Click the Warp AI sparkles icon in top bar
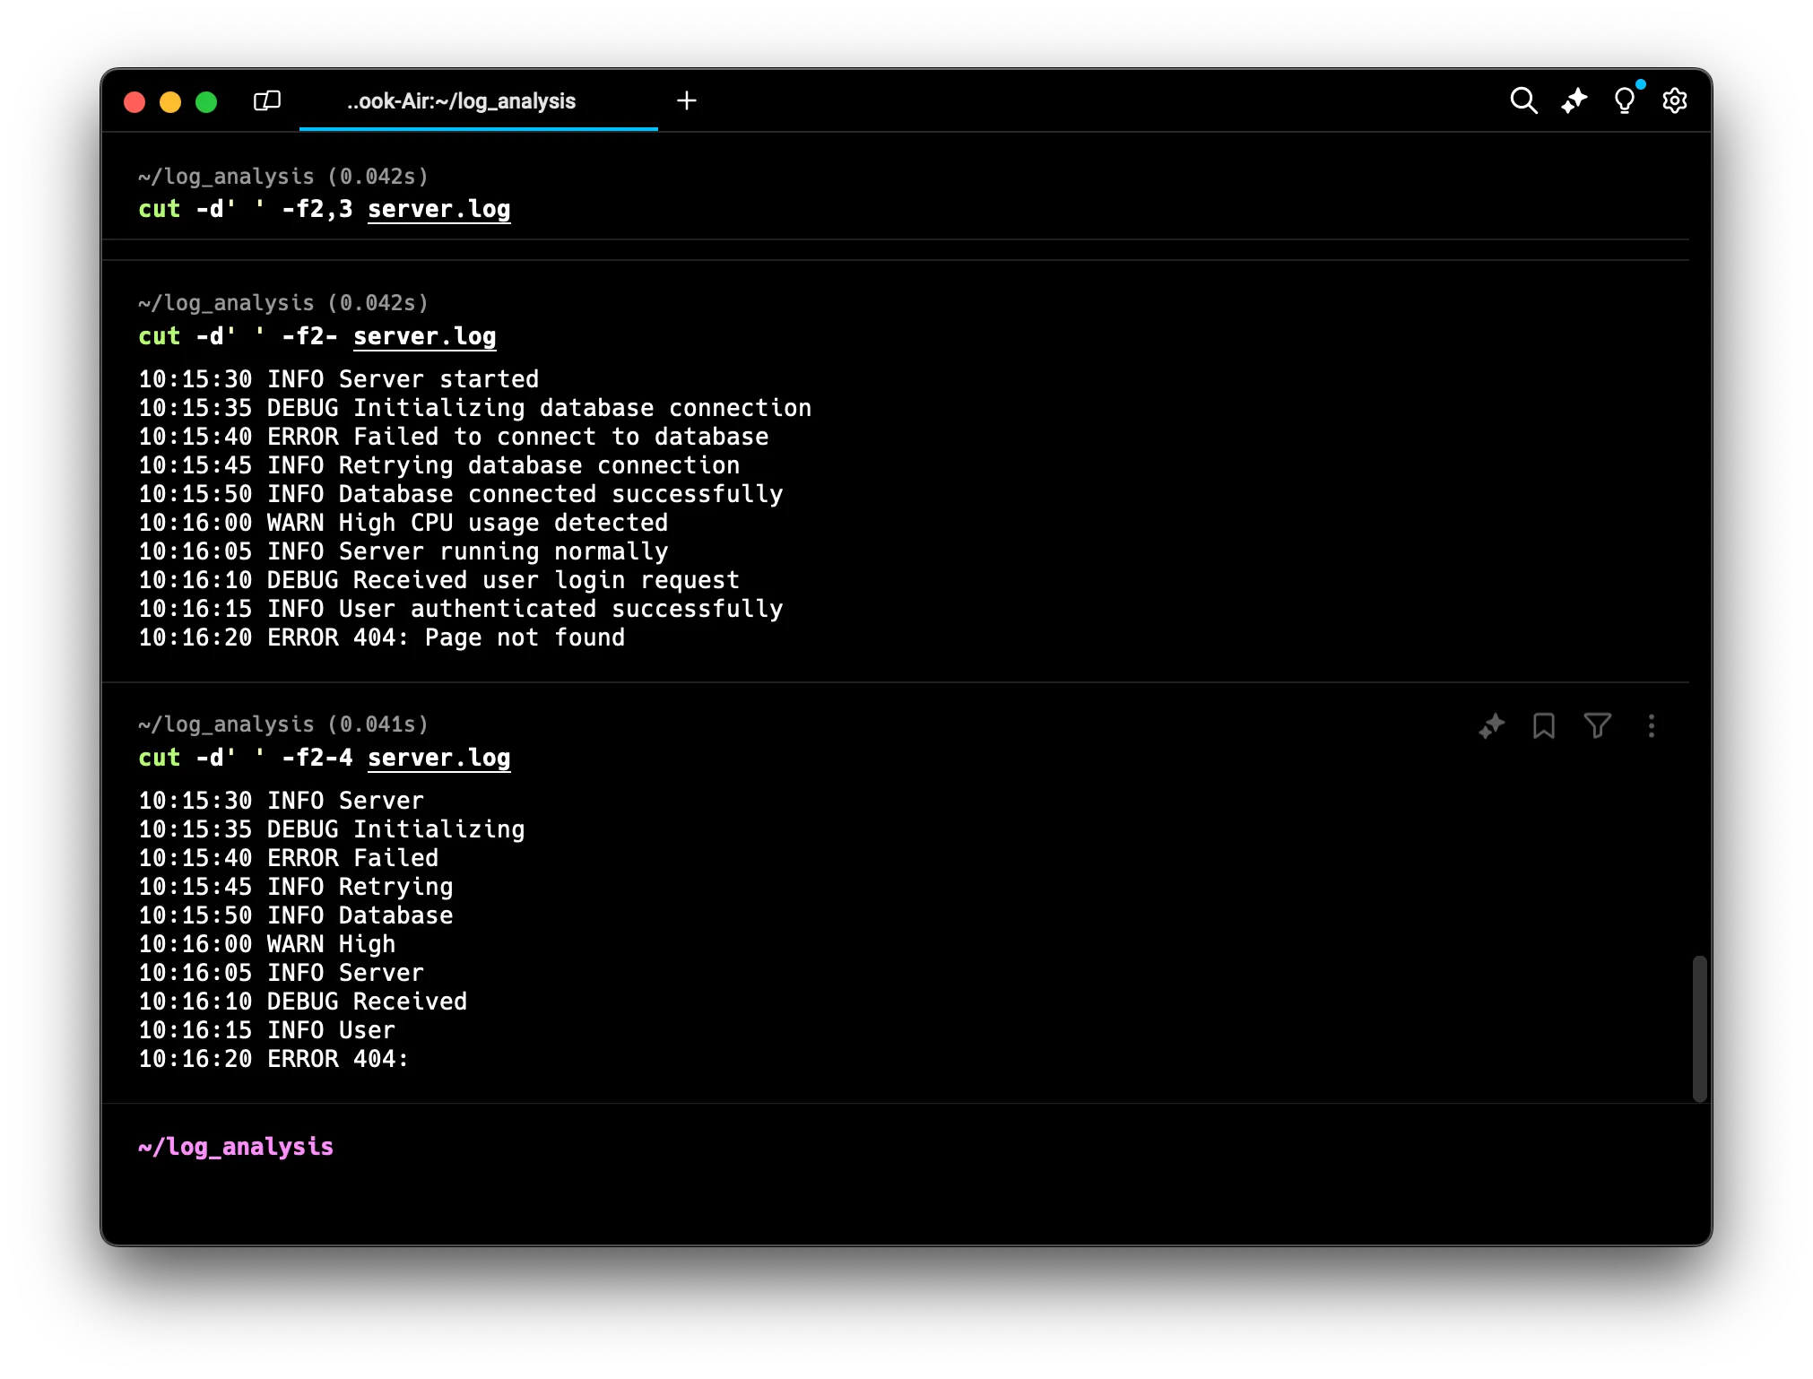The width and height of the screenshot is (1813, 1379). pos(1574,100)
